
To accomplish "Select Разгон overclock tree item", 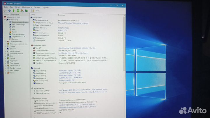I will (14, 32).
